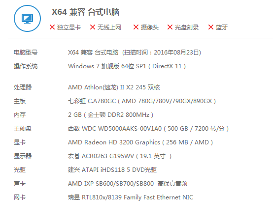This screenshot has width=273, height=222.
Task: Select the AMD IXP SB600/SB700/SB800 高保真音频 value
Action: tap(128, 184)
